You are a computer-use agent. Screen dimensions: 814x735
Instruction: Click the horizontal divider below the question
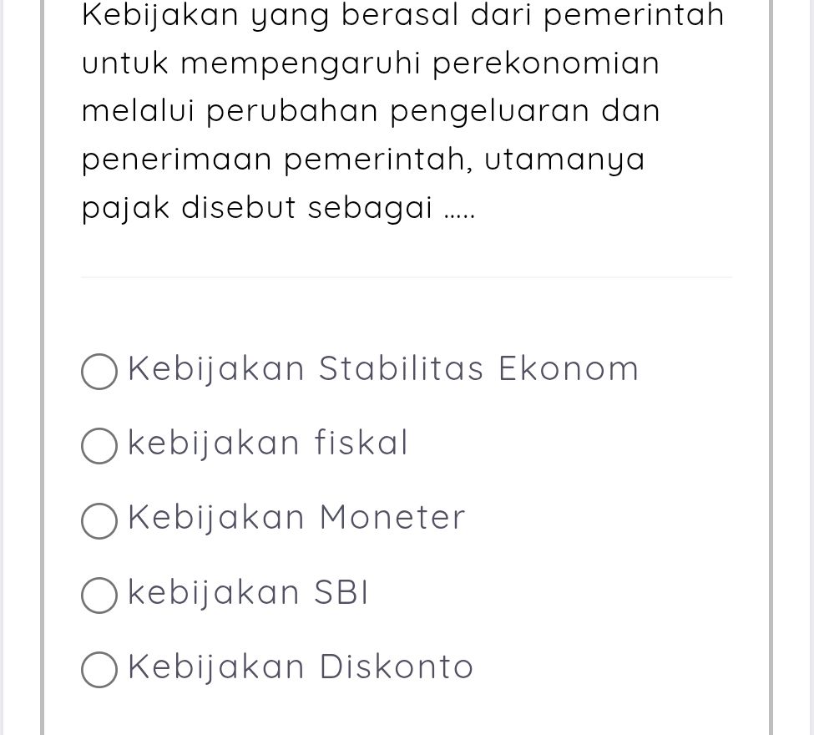pos(407,276)
